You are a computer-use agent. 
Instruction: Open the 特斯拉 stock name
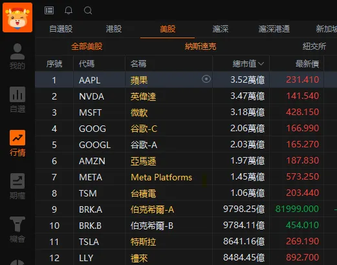click(143, 242)
